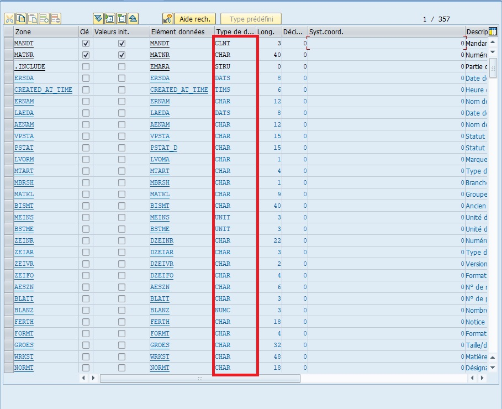Click the vertical scroll down arrow
This screenshot has width=502, height=409.
coord(493,53)
